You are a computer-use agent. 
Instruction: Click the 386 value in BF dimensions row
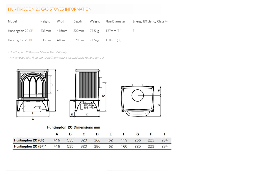(97, 146)
